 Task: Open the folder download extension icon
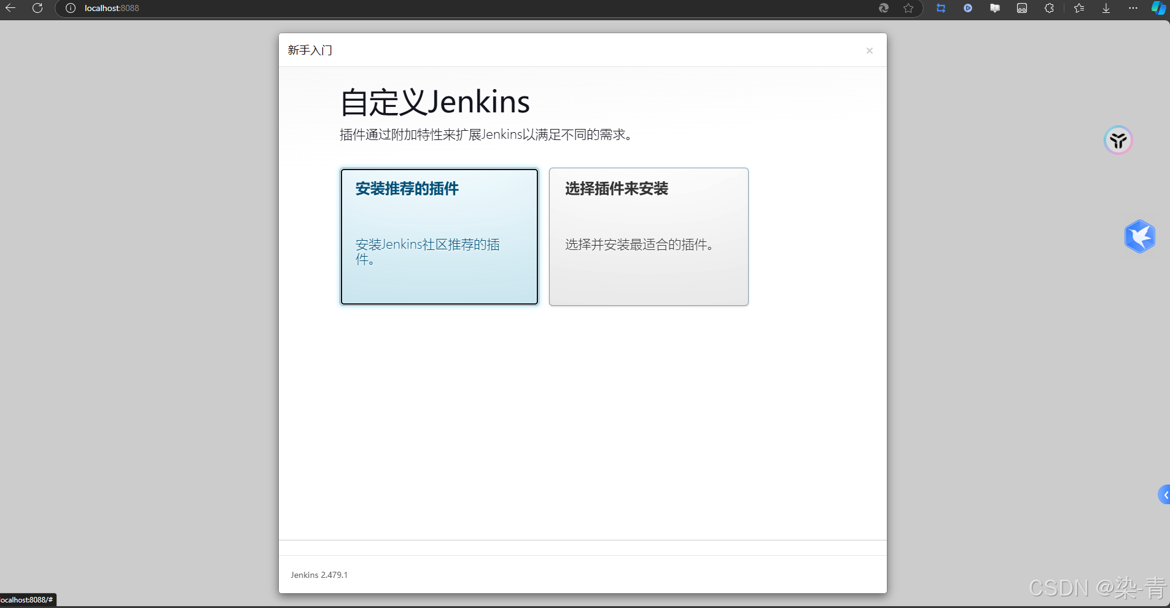(x=995, y=8)
